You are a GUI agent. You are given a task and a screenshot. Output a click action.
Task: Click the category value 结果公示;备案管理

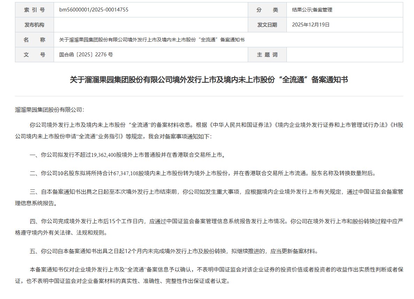(x=312, y=10)
